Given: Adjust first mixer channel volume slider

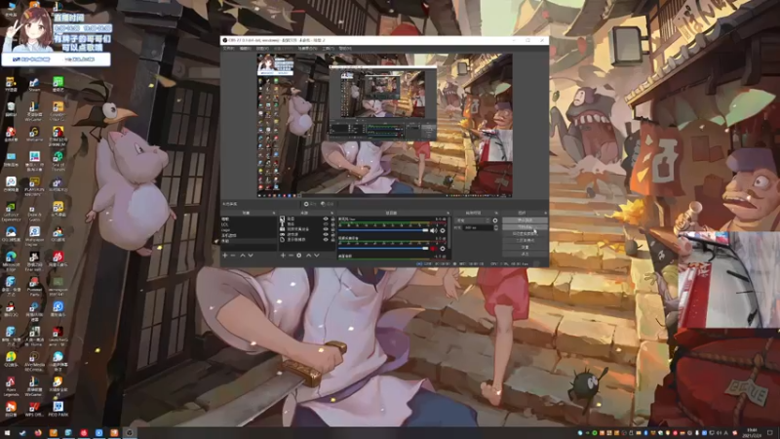Looking at the screenshot, I should [383, 230].
